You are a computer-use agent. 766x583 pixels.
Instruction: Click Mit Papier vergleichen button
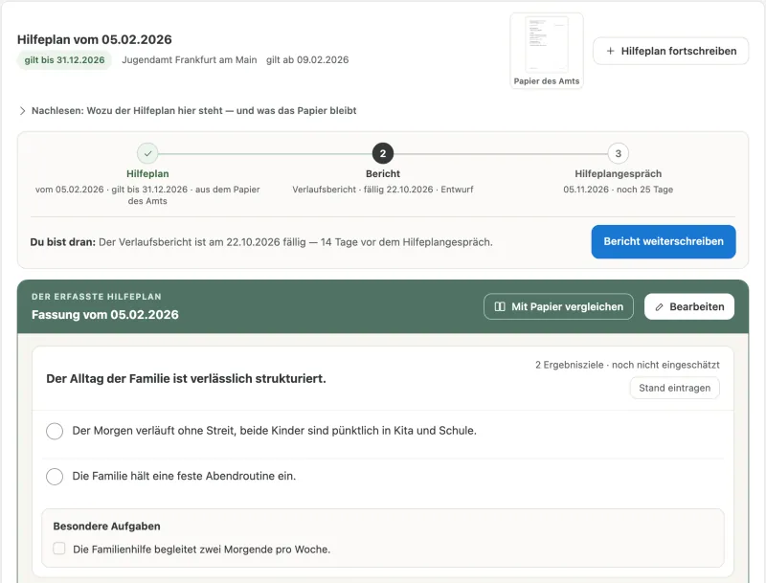coord(558,306)
